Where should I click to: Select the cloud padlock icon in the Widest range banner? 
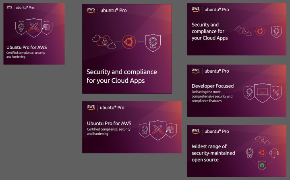pos(263,140)
